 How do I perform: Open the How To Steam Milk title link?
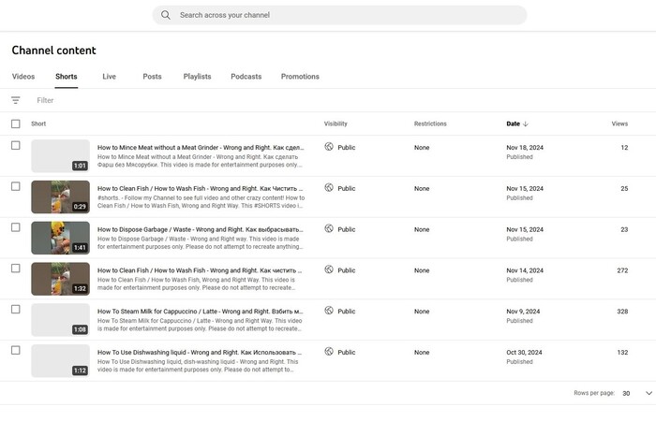coord(200,311)
